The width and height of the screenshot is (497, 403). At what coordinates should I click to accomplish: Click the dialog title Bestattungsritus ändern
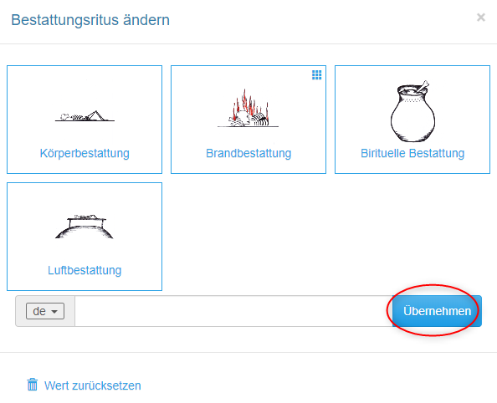point(90,20)
